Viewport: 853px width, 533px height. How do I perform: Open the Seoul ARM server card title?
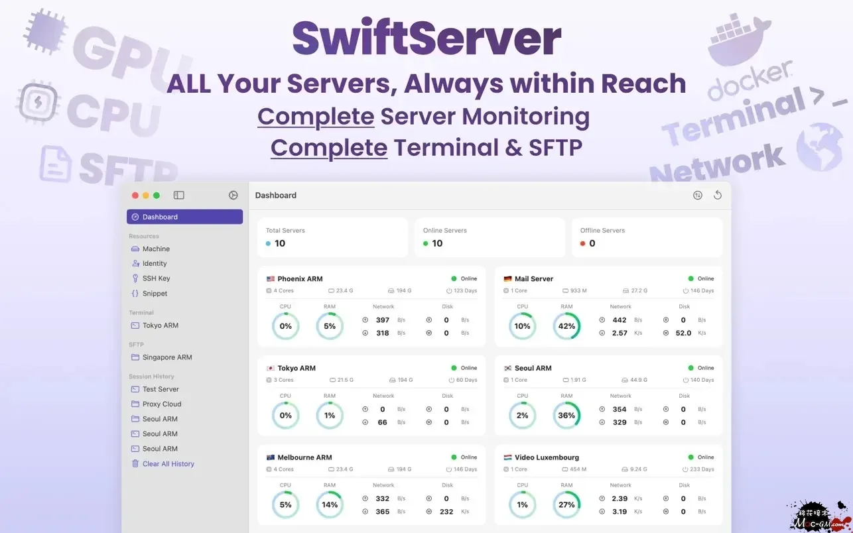coord(533,368)
